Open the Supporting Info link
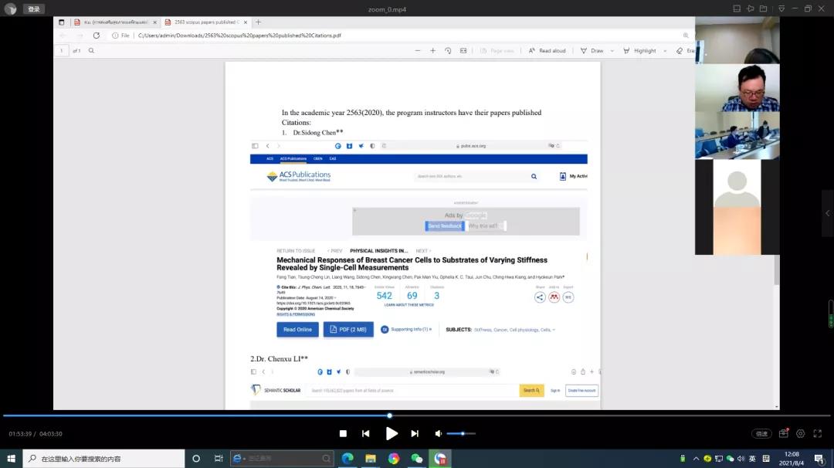Image resolution: width=834 pixels, height=468 pixels. point(406,330)
